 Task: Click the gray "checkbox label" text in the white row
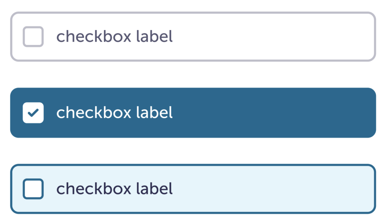tap(114, 37)
